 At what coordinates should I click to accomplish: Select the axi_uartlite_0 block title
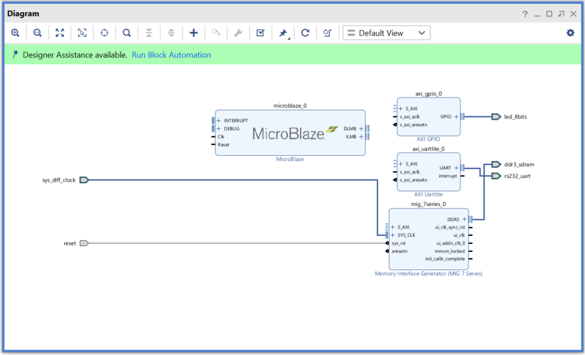(x=428, y=148)
